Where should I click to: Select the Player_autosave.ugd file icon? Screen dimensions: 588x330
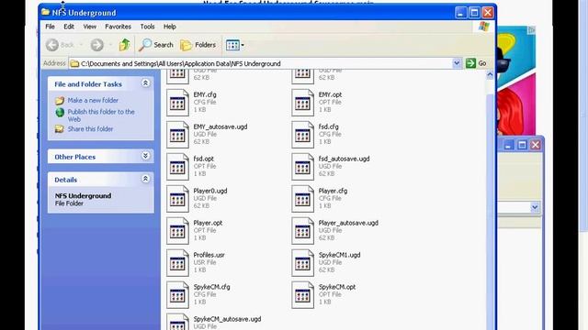point(302,230)
